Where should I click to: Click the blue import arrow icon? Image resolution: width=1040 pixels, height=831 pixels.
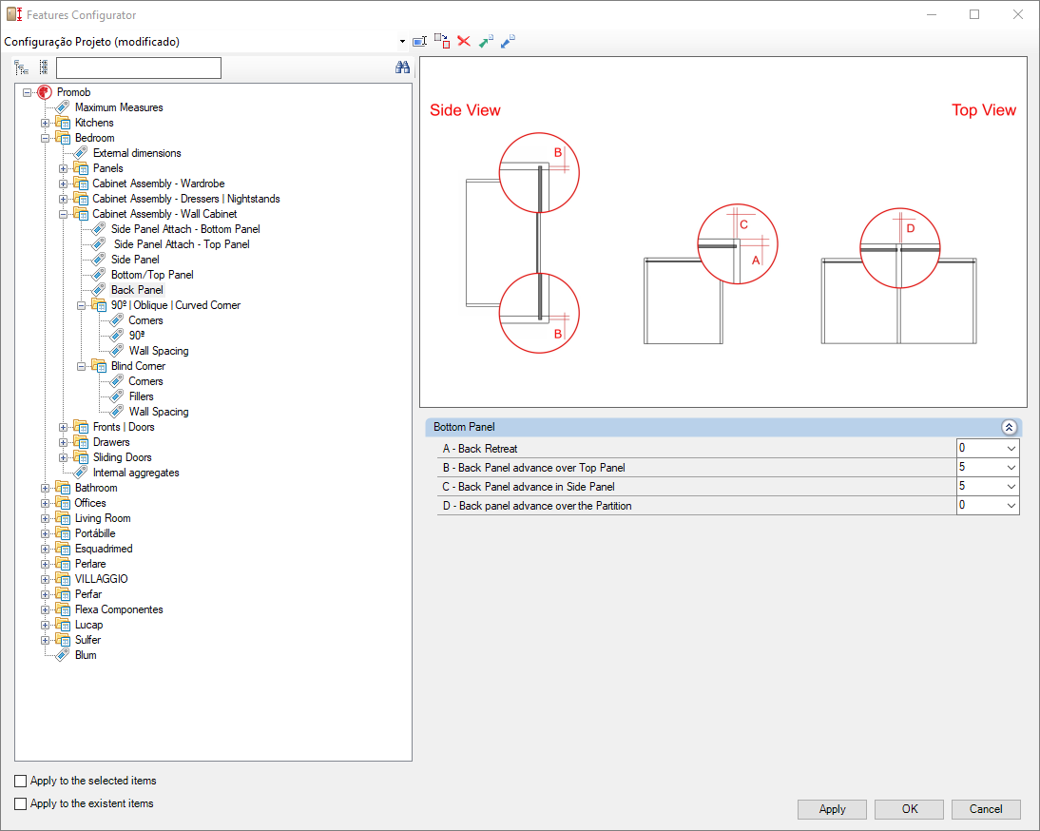click(508, 41)
